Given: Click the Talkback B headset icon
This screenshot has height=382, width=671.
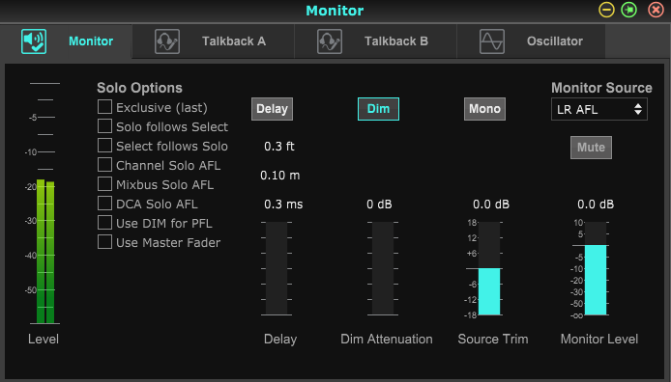Looking at the screenshot, I should (x=330, y=41).
